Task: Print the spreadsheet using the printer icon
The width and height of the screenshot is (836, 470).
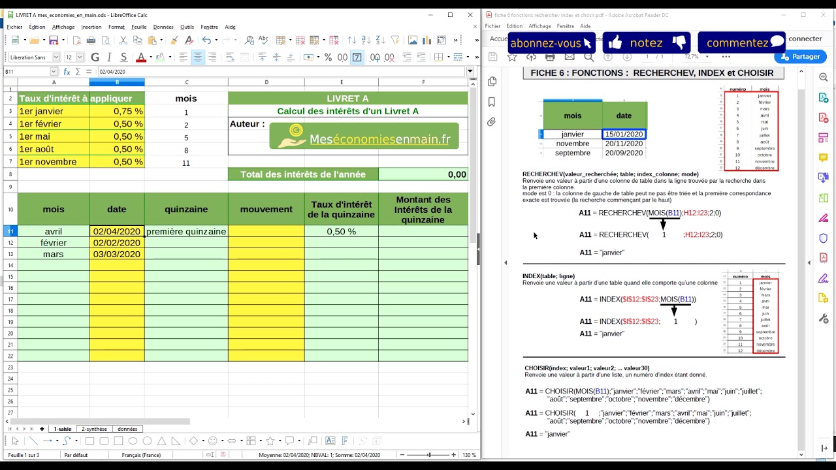Action: point(91,40)
